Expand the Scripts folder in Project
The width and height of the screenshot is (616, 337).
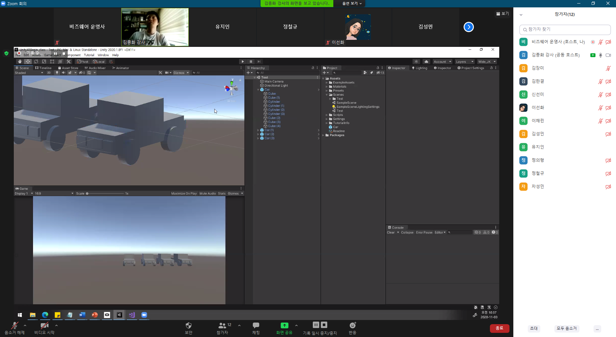pyautogui.click(x=327, y=115)
